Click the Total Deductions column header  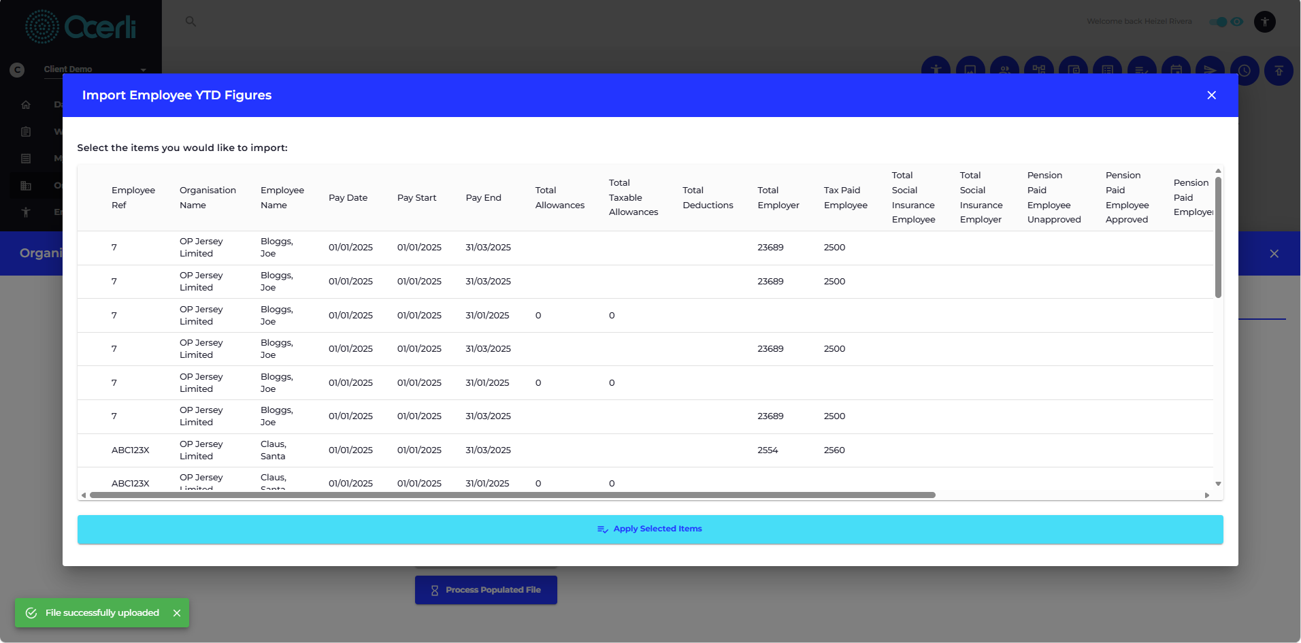pyautogui.click(x=708, y=198)
